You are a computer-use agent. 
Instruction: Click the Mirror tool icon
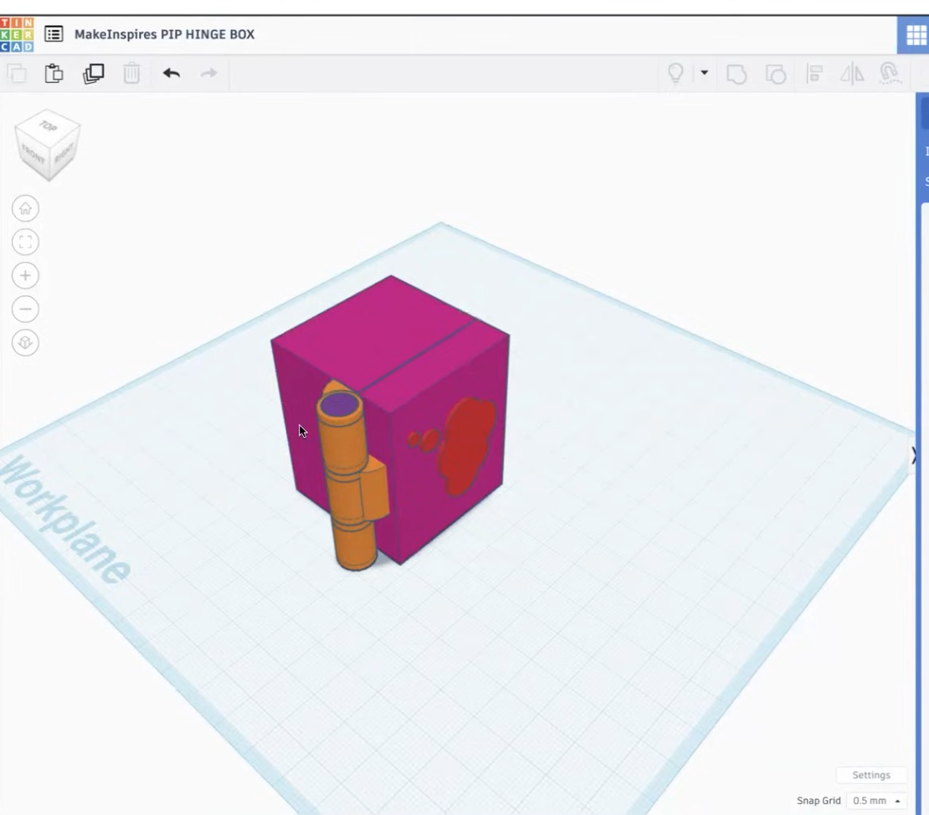(x=852, y=74)
